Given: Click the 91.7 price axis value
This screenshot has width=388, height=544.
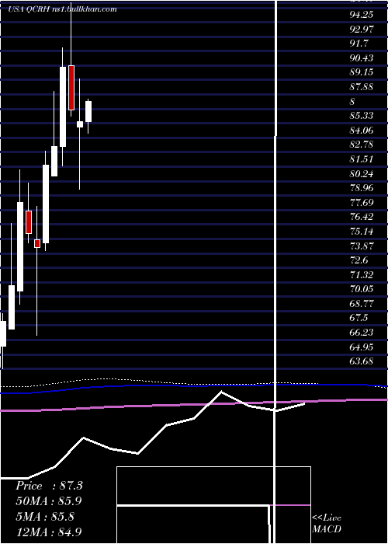Looking at the screenshot, I should 359,44.
